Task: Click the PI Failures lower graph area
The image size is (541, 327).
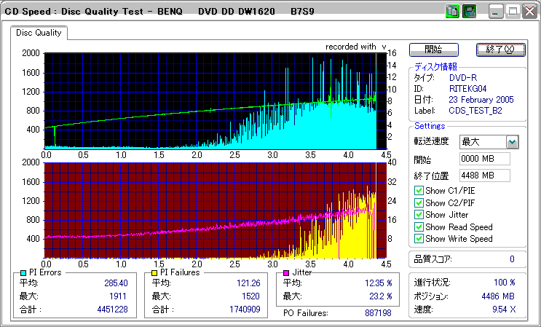Action: click(216, 210)
